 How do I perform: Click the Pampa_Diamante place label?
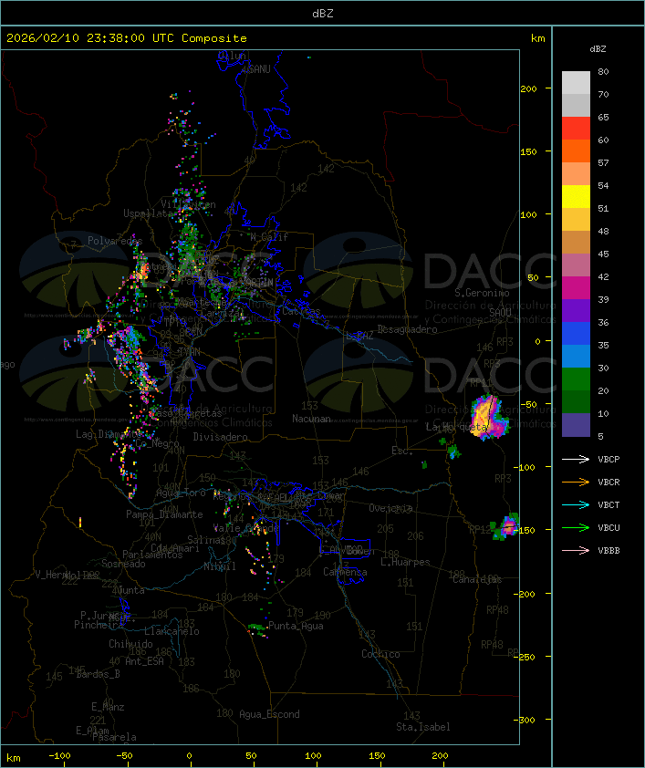(x=164, y=514)
